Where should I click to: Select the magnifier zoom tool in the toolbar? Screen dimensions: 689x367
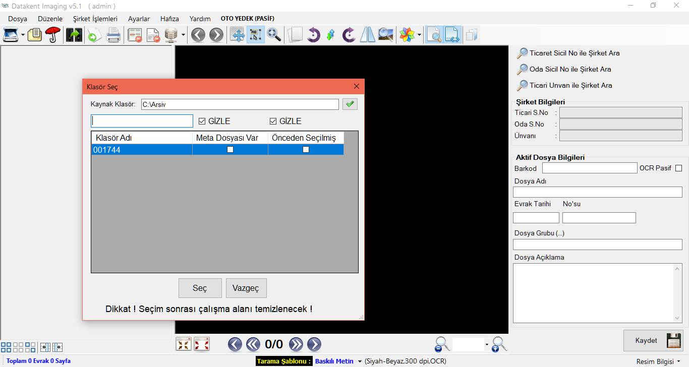[x=274, y=35]
